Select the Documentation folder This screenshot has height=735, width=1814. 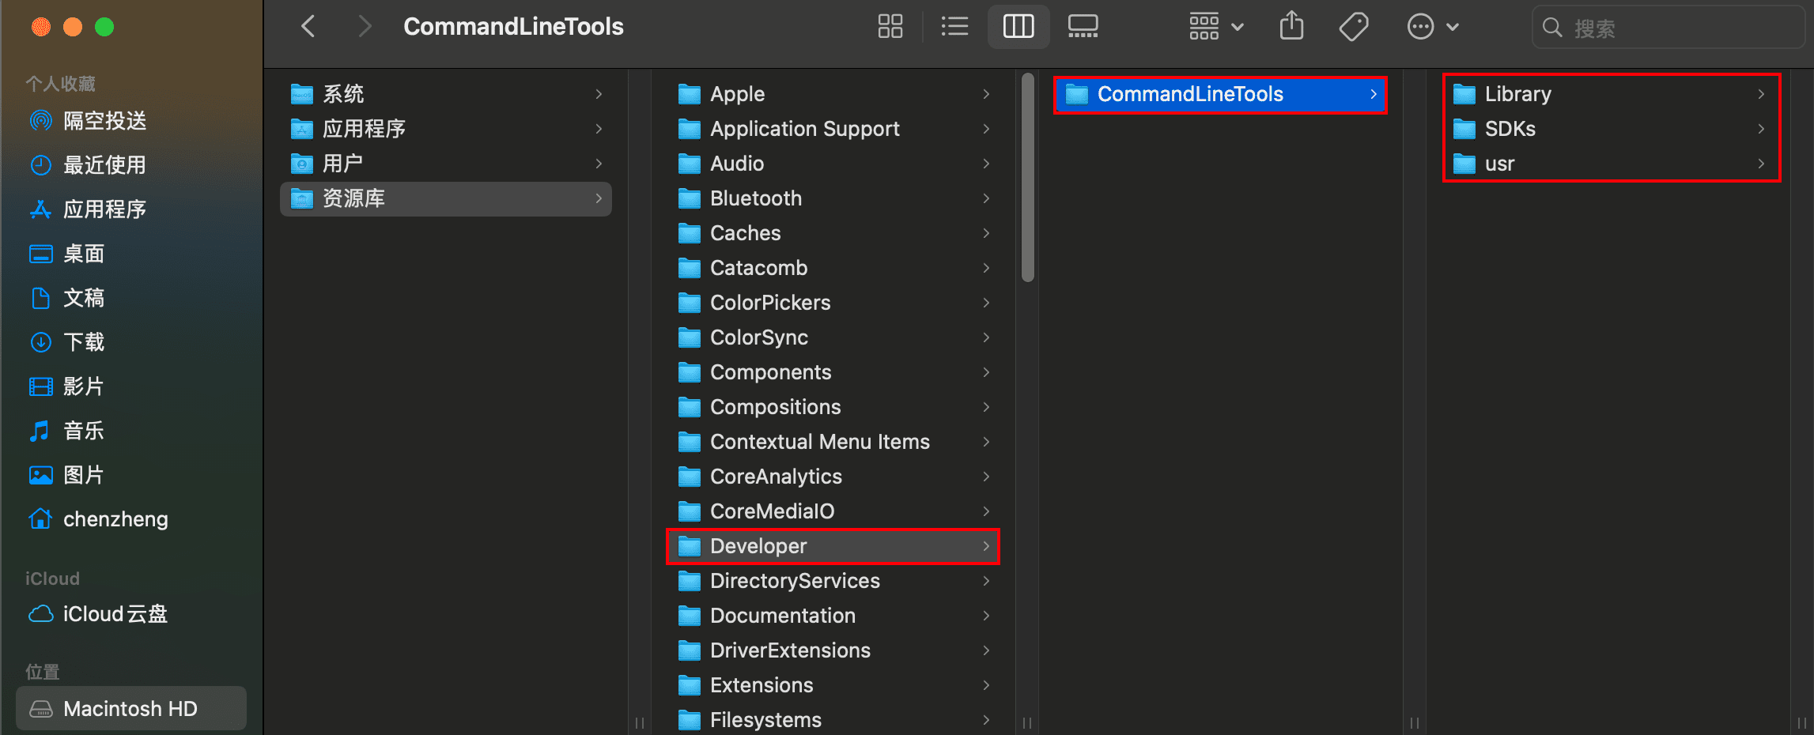(833, 616)
